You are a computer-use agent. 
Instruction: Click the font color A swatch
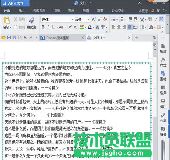tap(90, 27)
